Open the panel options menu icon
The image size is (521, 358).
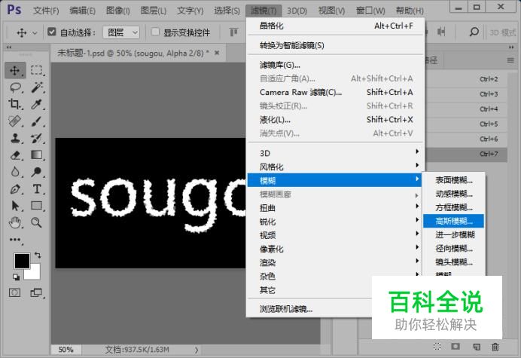[x=510, y=60]
